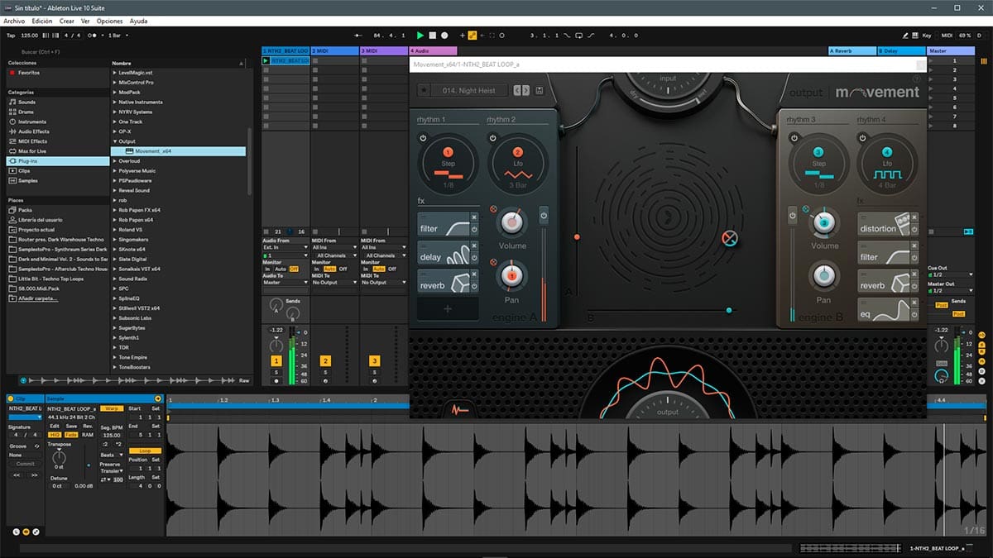Screen dimensions: 993x558
Task: Toggle engine A power switch
Action: [x=543, y=216]
